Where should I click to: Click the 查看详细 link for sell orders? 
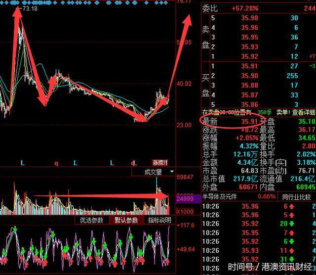tap(304, 112)
